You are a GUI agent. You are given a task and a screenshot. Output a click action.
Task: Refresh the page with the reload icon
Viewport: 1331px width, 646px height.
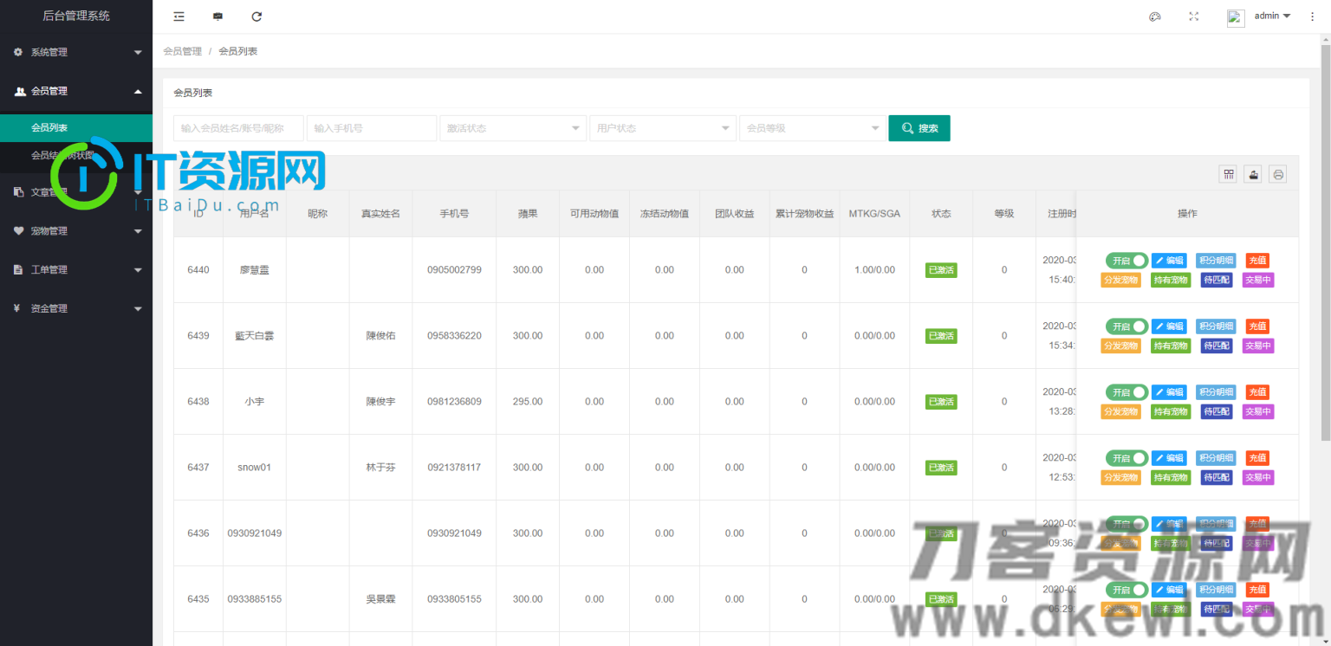tap(256, 16)
